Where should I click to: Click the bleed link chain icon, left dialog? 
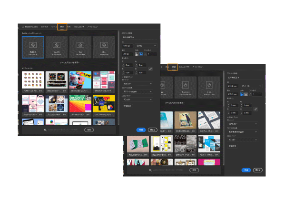pyautogui.click(x=151, y=69)
